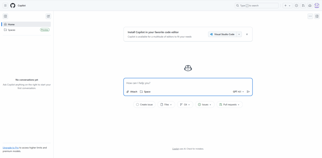Dismiss the Install Copilot banner
This screenshot has width=322, height=158.
[247, 34]
